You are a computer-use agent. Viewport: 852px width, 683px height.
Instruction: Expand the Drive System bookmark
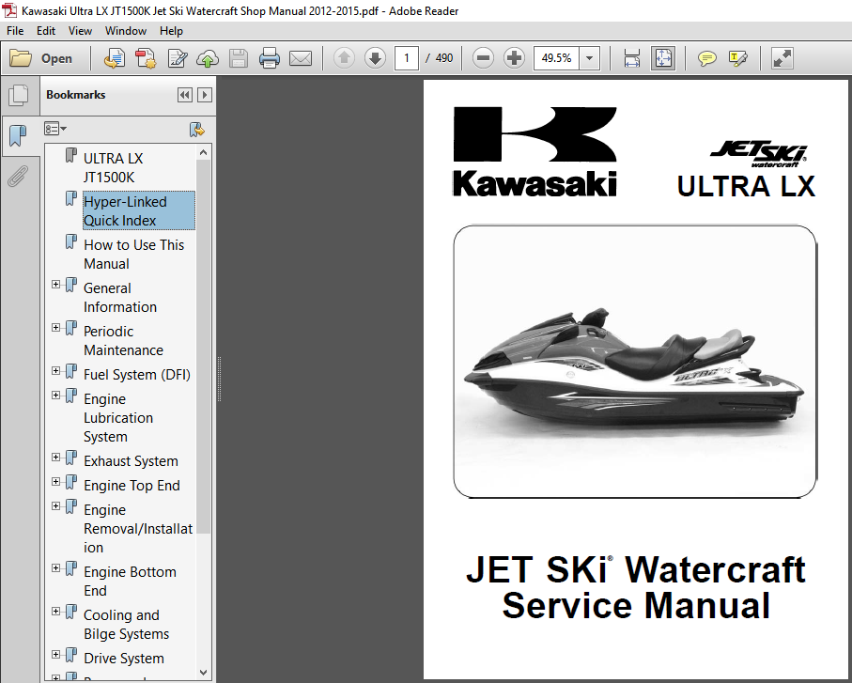[x=55, y=654]
